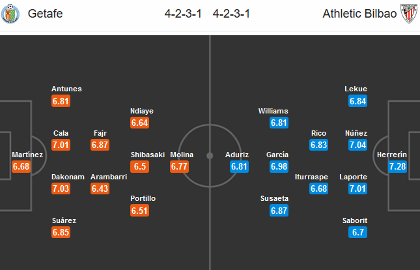420x270 pixels.
Task: Open player Shibasaki's name label
Action: click(x=148, y=155)
